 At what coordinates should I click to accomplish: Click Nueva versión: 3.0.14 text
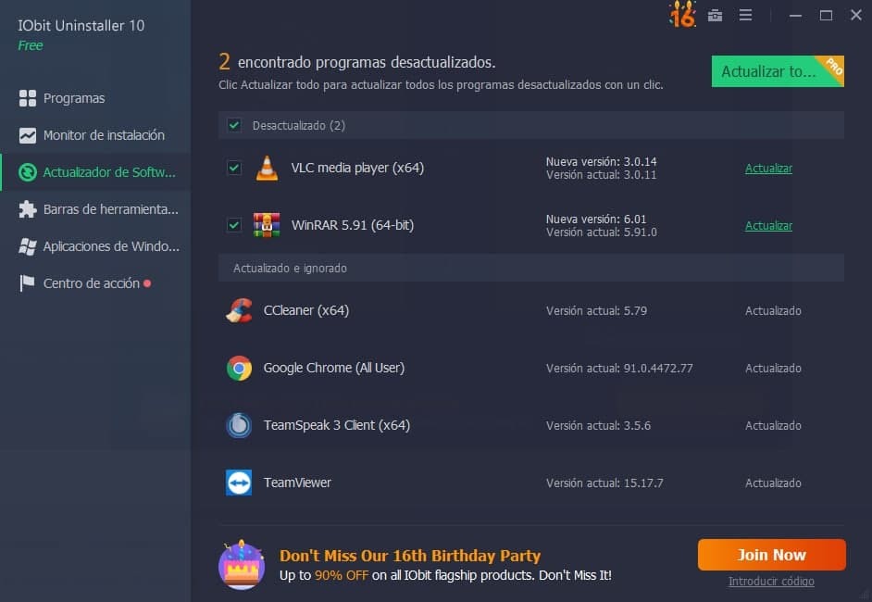[x=601, y=162]
